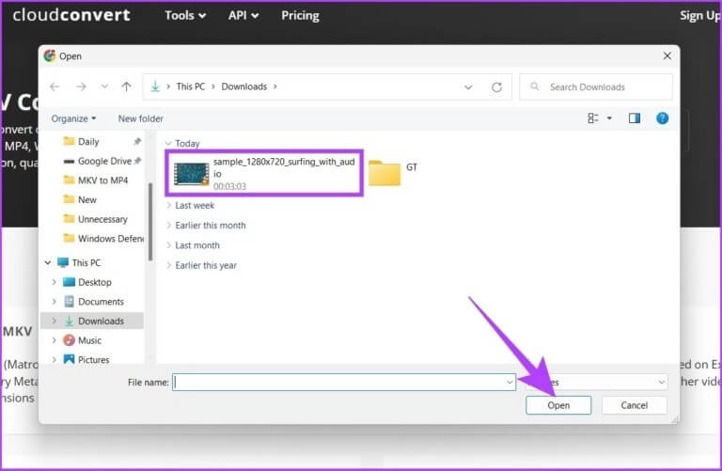This screenshot has width=722, height=471.
Task: Select sample_1280x720_surfing_with_audio file name
Action: click(x=284, y=167)
